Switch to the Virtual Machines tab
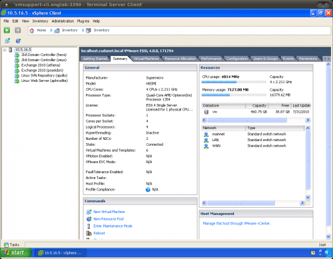Viewport: 333px width, 259px height. coord(146,59)
